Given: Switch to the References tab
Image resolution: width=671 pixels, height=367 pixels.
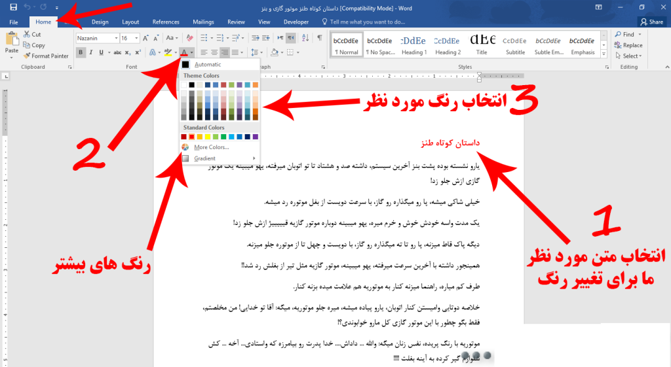Looking at the screenshot, I should click(166, 22).
